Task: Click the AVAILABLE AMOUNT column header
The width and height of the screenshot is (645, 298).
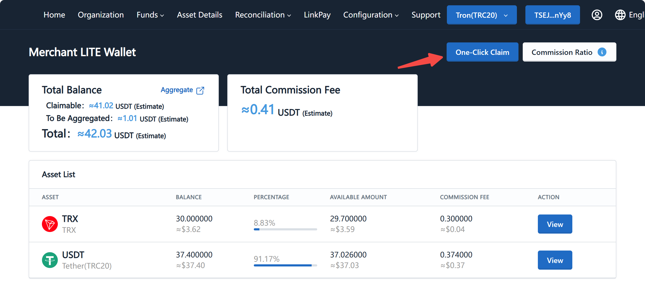Action: (358, 197)
